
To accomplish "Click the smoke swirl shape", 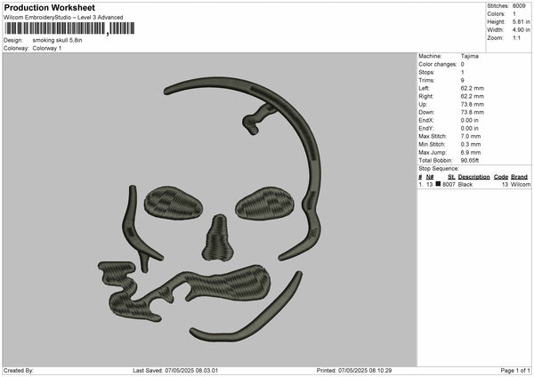I will (184, 291).
